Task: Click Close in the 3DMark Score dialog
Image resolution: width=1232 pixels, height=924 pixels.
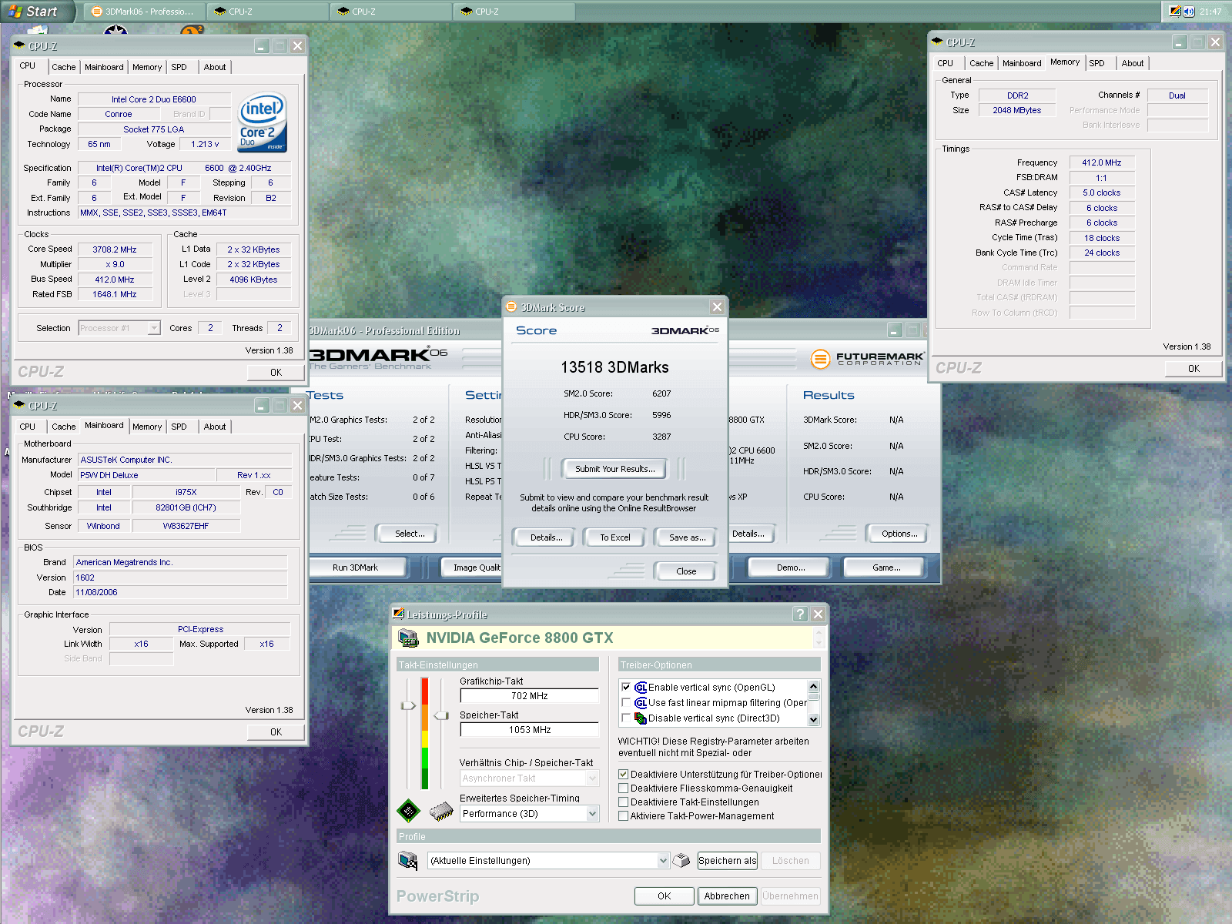Action: tap(686, 571)
